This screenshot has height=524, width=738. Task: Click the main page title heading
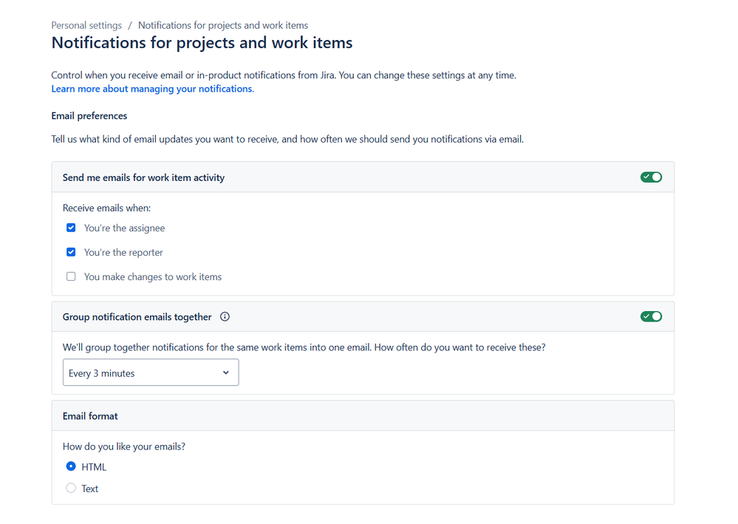click(x=202, y=43)
